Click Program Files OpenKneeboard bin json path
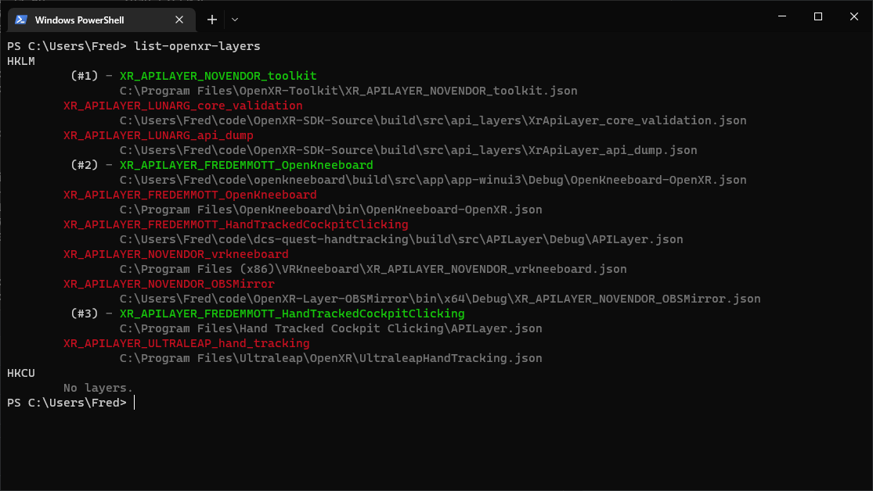 tap(330, 210)
